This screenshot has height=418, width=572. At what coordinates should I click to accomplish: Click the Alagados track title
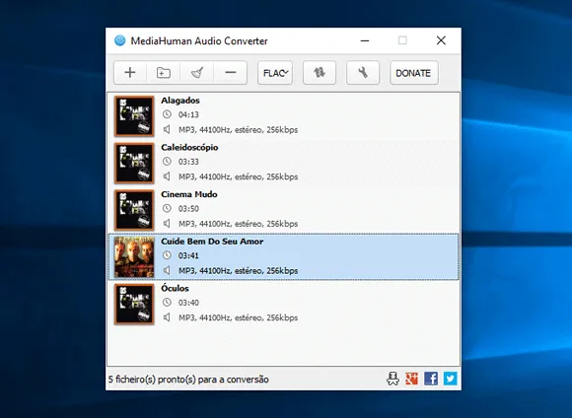click(x=180, y=101)
